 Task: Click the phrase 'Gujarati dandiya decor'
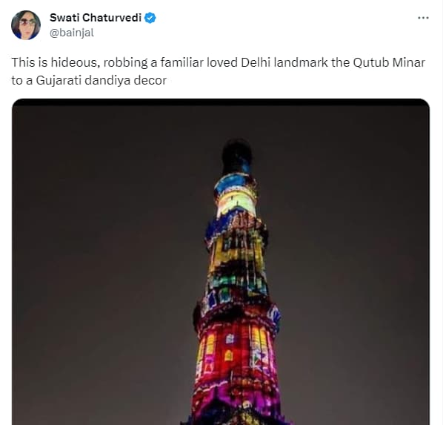pos(101,80)
